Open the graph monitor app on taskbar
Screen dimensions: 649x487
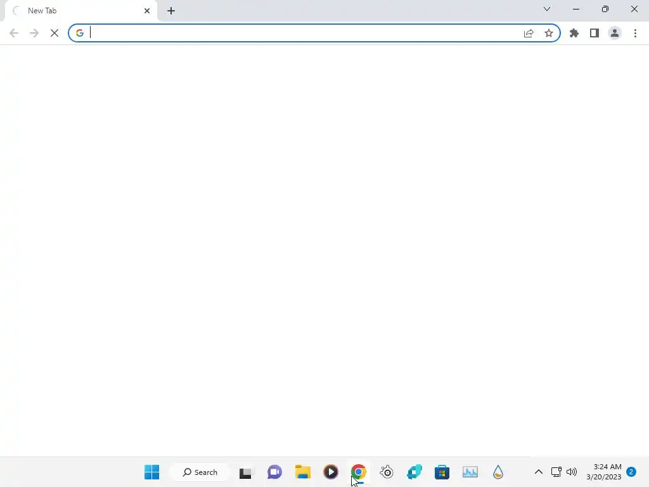470,472
